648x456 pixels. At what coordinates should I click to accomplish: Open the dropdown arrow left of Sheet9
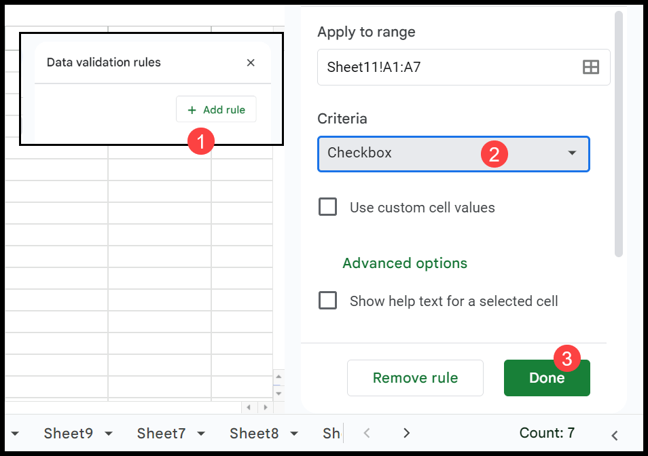pyautogui.click(x=15, y=434)
